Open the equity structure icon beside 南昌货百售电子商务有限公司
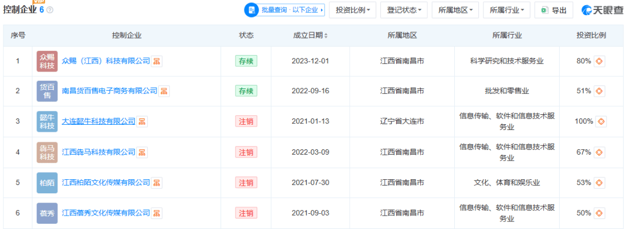Image resolution: width=633 pixels, height=229 pixels. [164, 91]
